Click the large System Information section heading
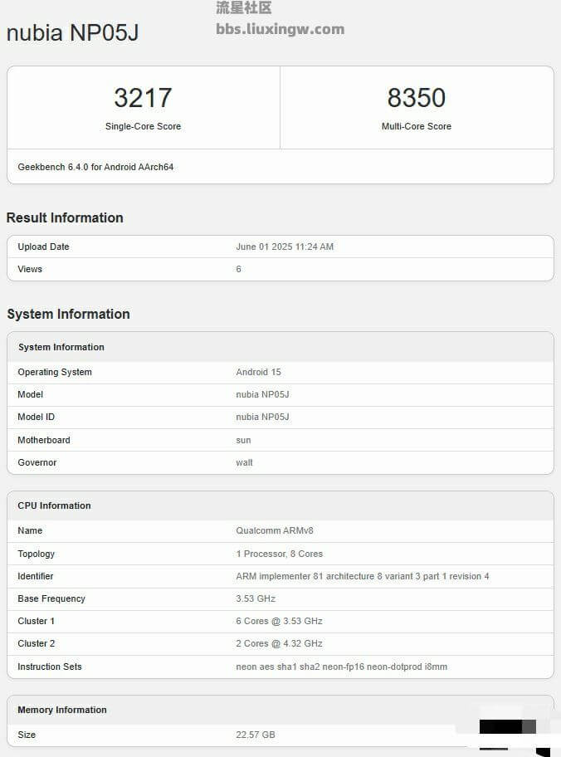This screenshot has width=561, height=757. [68, 315]
